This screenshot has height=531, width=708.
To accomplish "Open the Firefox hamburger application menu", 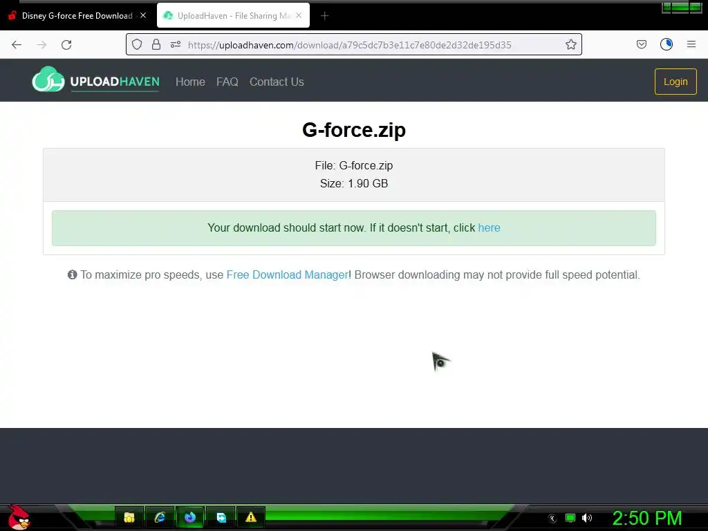I will pyautogui.click(x=691, y=44).
